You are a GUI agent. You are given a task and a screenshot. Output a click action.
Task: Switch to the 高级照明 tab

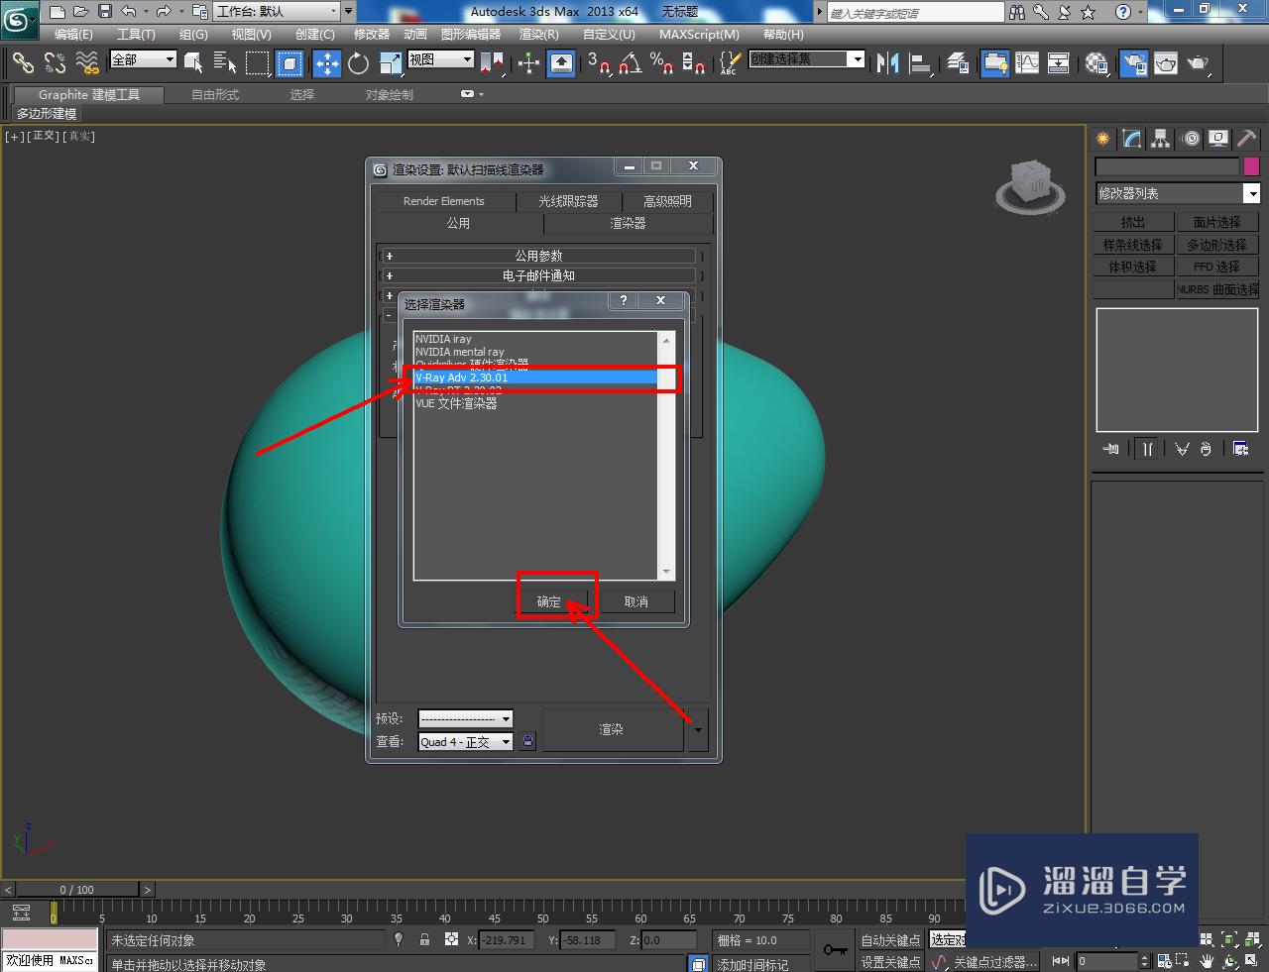667,201
